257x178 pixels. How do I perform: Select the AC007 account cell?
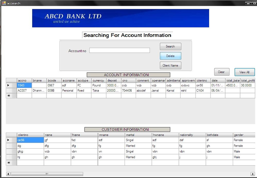pos(24,90)
